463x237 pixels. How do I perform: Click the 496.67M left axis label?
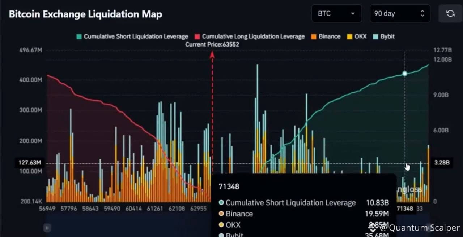click(x=30, y=50)
